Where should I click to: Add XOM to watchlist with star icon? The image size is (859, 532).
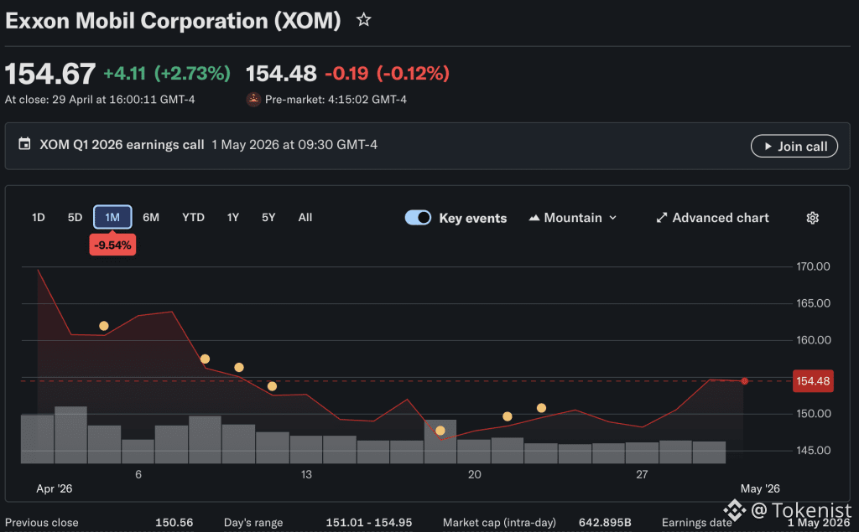(364, 20)
